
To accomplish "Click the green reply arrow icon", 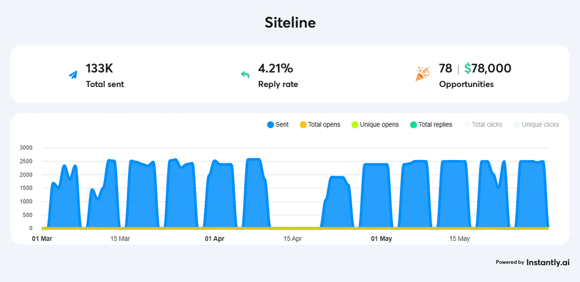I will (x=245, y=75).
